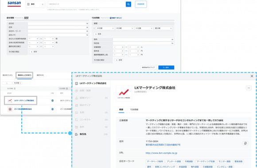
Task: Click the LKマーケティング company logo in detail
Action: pos(124,93)
